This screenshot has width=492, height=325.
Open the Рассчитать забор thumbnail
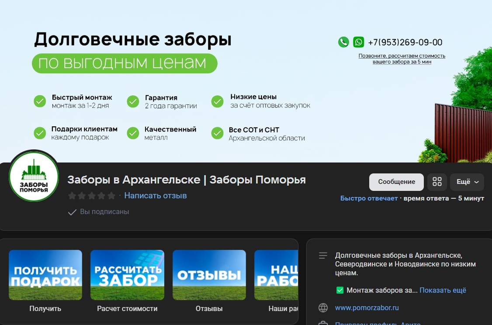pyautogui.click(x=127, y=275)
